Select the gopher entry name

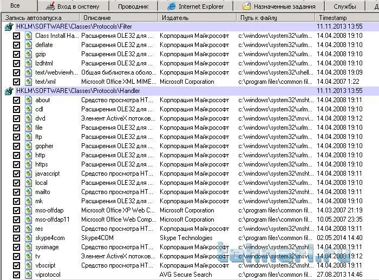click(x=44, y=146)
